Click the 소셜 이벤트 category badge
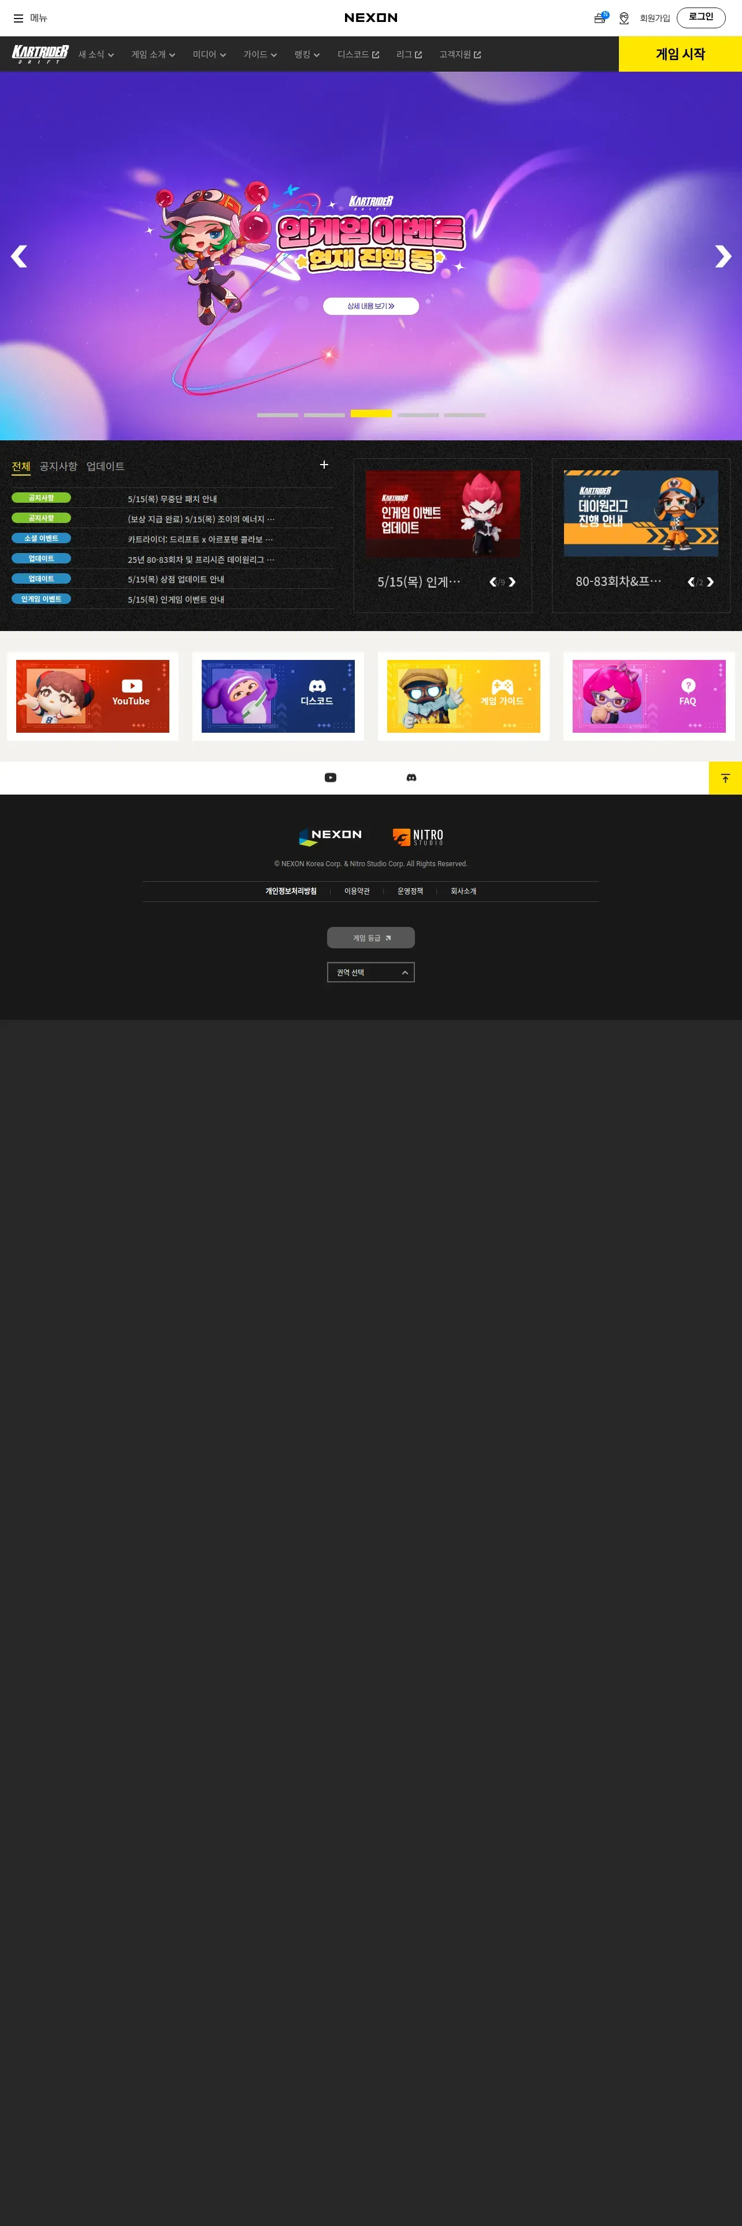The image size is (742, 2226). click(x=42, y=539)
